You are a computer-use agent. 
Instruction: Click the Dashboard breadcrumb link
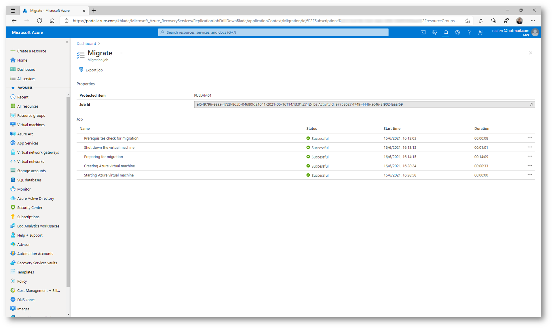[86, 43]
